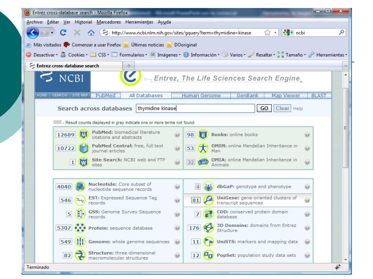373x279 pixels.
Task: Open the Ayuda menu
Action: (164, 22)
